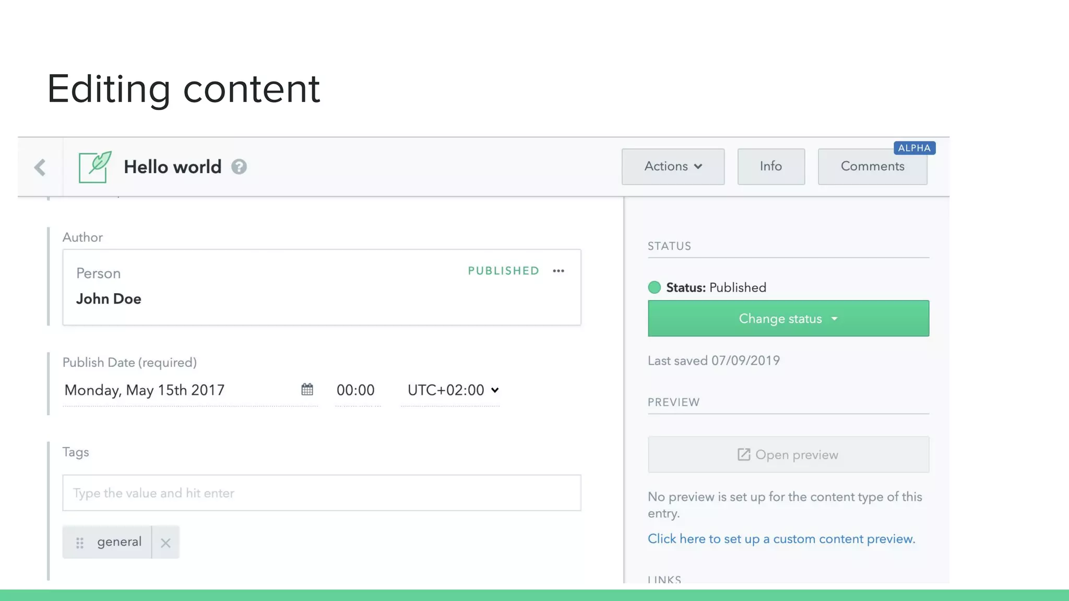Open the UTC+02:00 timezone selector
1069x601 pixels.
tap(452, 390)
